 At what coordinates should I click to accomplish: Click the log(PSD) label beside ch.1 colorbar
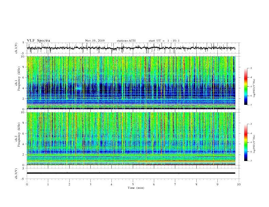tap(254, 88)
